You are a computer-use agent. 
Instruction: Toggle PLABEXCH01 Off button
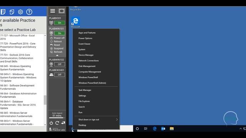[60, 75]
